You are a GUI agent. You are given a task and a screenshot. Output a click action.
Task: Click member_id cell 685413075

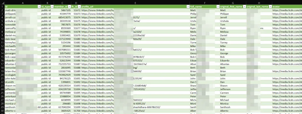63,17
